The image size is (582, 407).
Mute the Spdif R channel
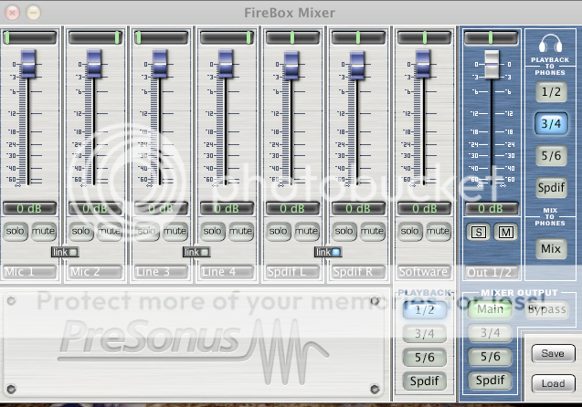(372, 231)
